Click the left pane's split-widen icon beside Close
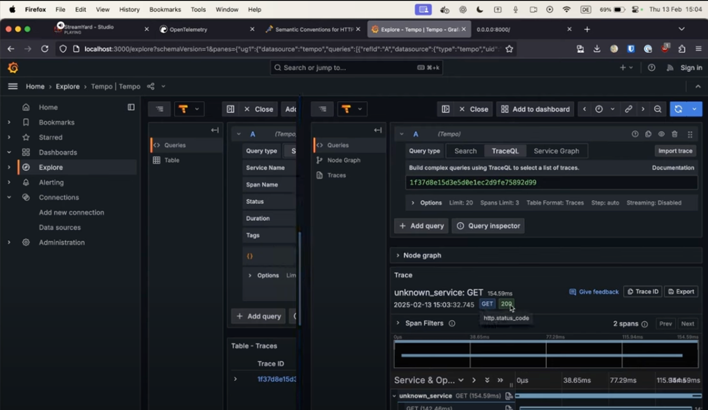708x410 pixels. pos(231,109)
